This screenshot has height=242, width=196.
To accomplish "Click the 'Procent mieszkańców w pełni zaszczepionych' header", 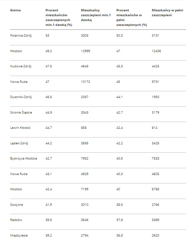I will coord(132,17).
